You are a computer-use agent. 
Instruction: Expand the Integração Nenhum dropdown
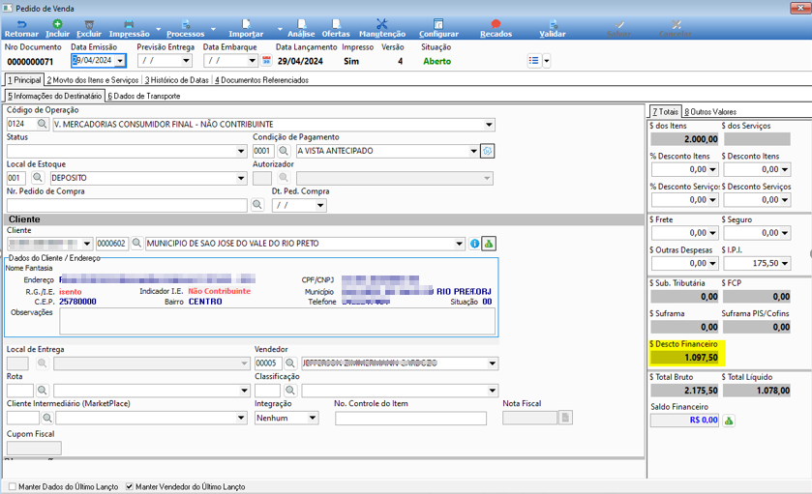pos(313,418)
